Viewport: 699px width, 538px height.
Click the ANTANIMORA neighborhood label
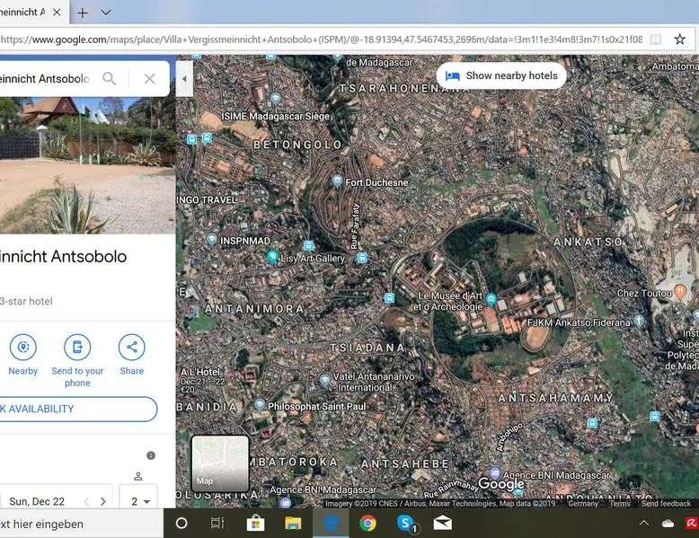click(x=254, y=309)
